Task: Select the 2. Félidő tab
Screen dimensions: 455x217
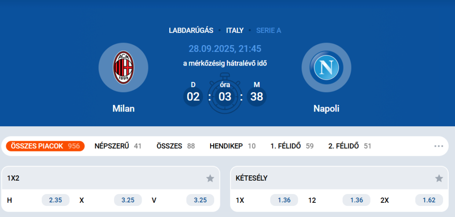Action: (x=350, y=146)
